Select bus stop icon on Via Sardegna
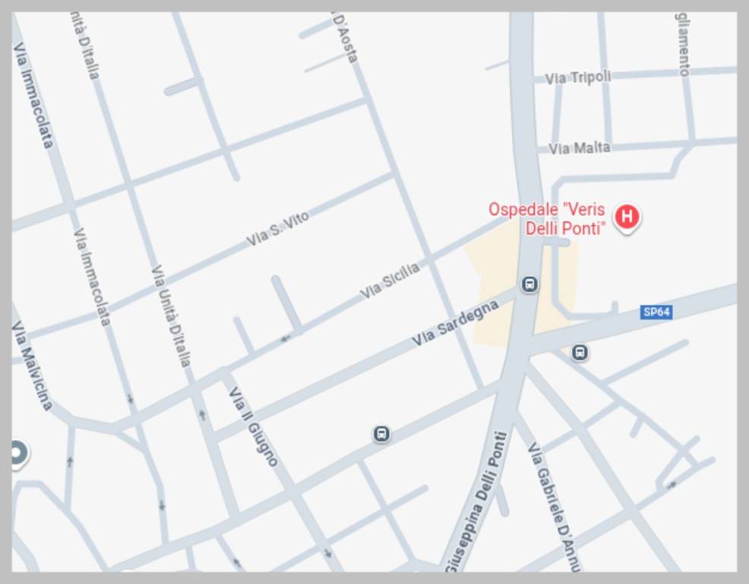Viewport: 749px width, 584px height. [x=529, y=284]
